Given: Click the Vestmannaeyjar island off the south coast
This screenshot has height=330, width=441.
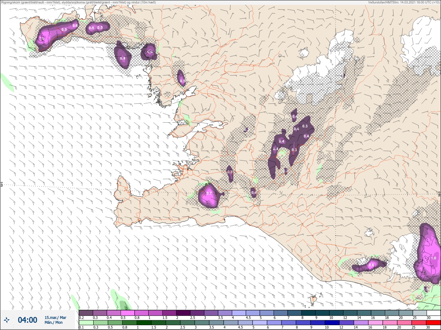Looking at the screenshot, I should (313, 300).
